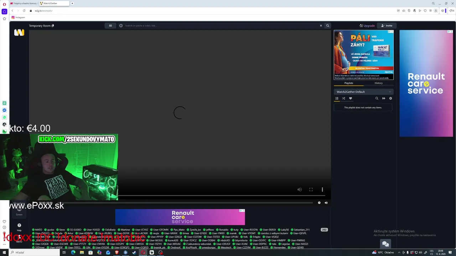456x256 pixels.
Task: Open WhatsApp in the Opera sidebar
Action: click(4, 117)
